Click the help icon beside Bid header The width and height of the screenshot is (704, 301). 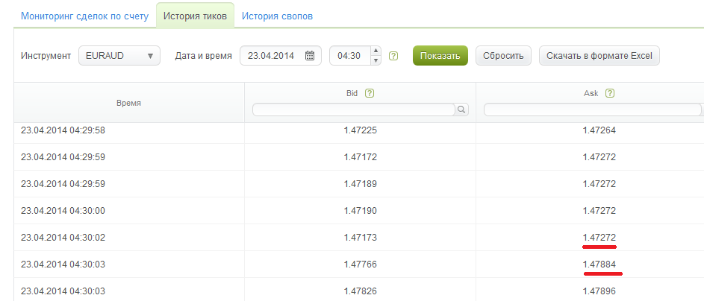pyautogui.click(x=370, y=94)
